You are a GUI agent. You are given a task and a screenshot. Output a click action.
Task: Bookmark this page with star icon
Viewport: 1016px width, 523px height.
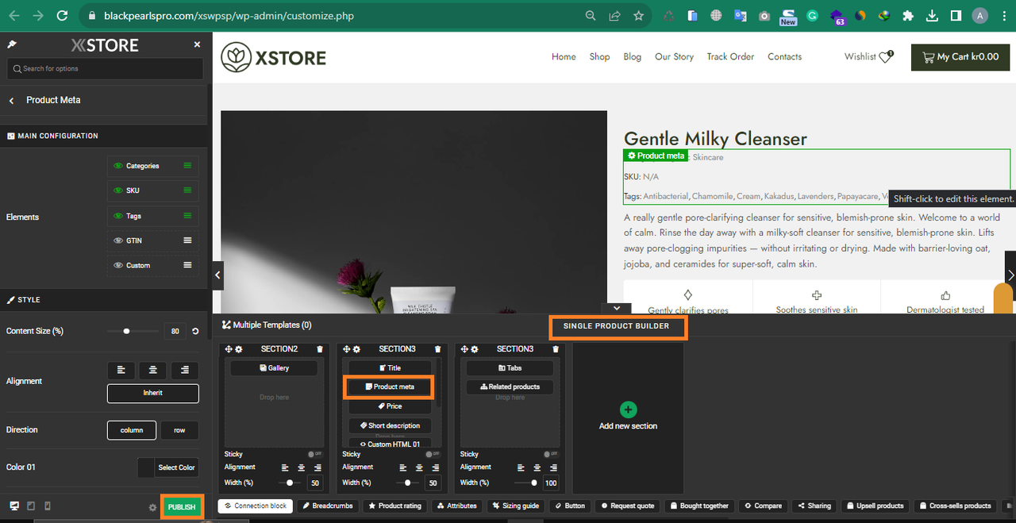pos(638,16)
